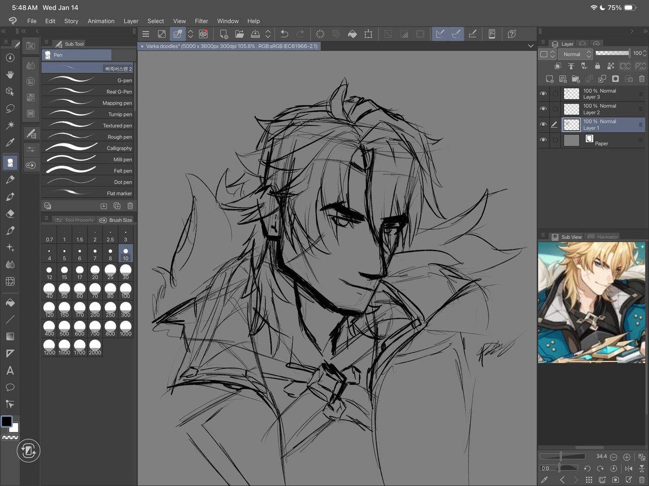Click the New raster layer icon
This screenshot has width=649, height=486.
(550, 78)
